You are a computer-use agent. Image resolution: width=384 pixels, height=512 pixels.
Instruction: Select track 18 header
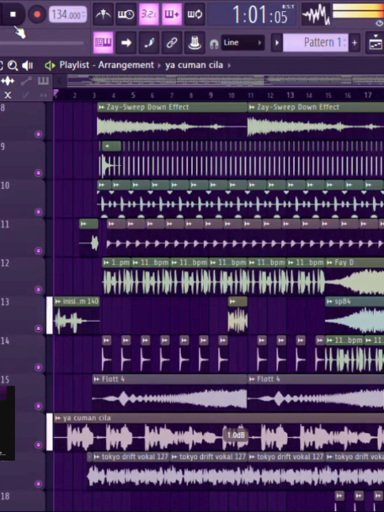coord(23,501)
